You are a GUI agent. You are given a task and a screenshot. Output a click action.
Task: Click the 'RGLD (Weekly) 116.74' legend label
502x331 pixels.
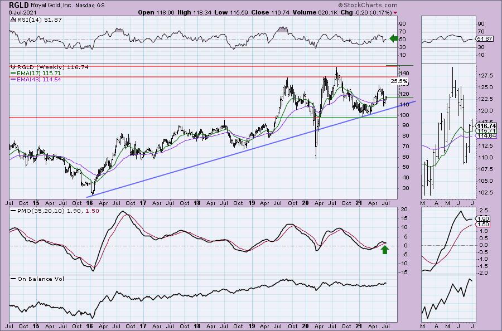[53, 67]
